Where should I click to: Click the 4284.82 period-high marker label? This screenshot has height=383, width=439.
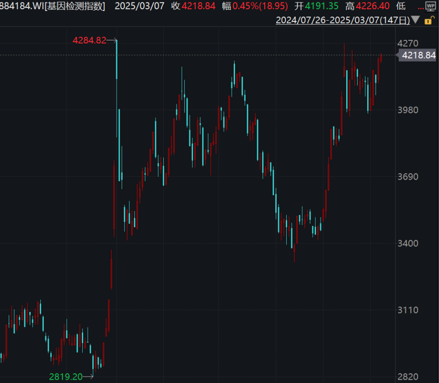[x=89, y=40]
